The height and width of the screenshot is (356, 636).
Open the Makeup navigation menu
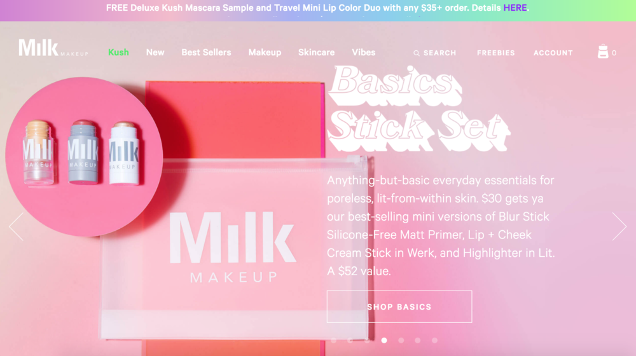[265, 52]
